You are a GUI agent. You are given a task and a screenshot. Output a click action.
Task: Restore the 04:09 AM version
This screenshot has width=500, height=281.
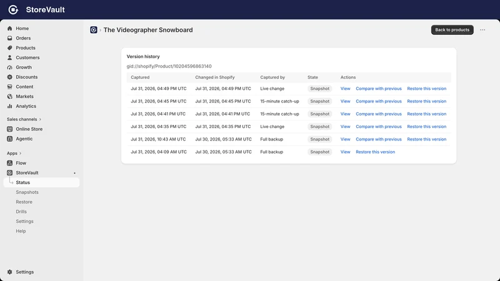pos(376,152)
